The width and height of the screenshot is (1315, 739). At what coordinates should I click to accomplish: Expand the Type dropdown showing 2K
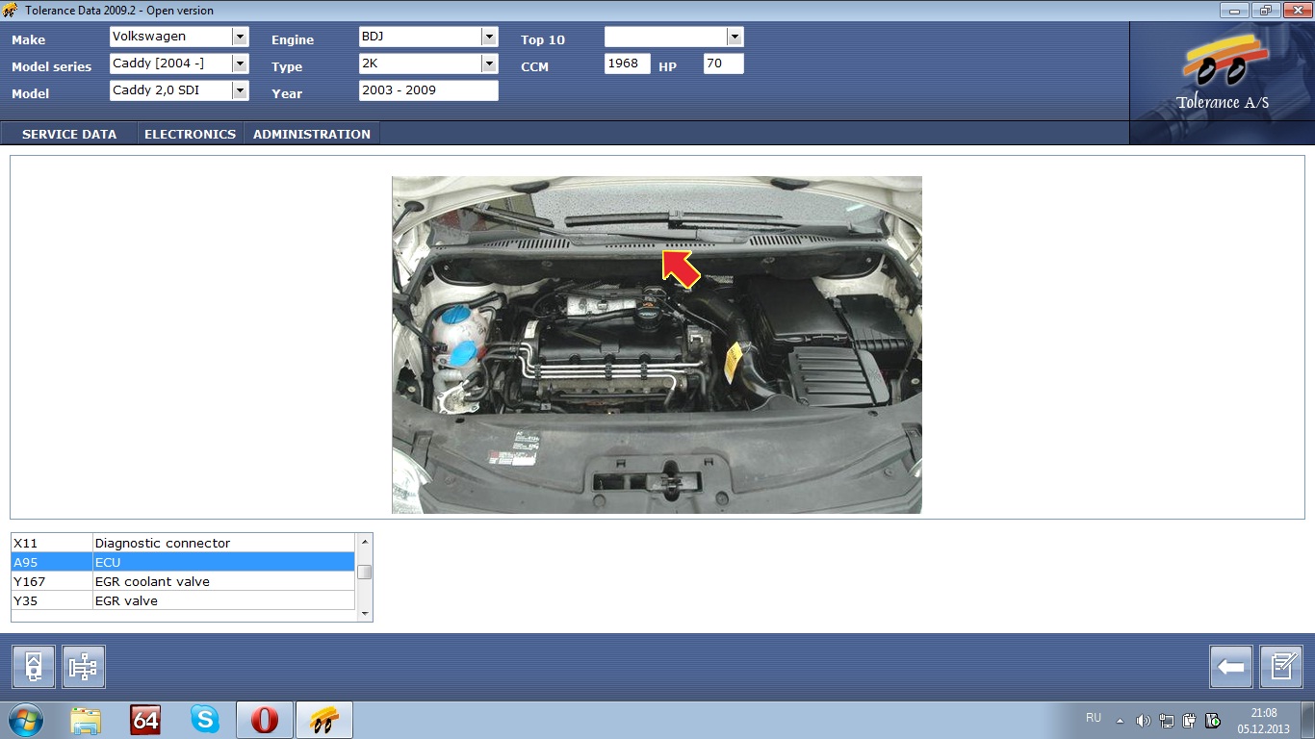(x=489, y=64)
